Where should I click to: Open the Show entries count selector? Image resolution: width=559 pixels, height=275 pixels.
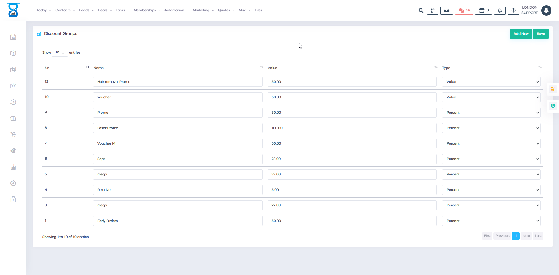tap(60, 52)
